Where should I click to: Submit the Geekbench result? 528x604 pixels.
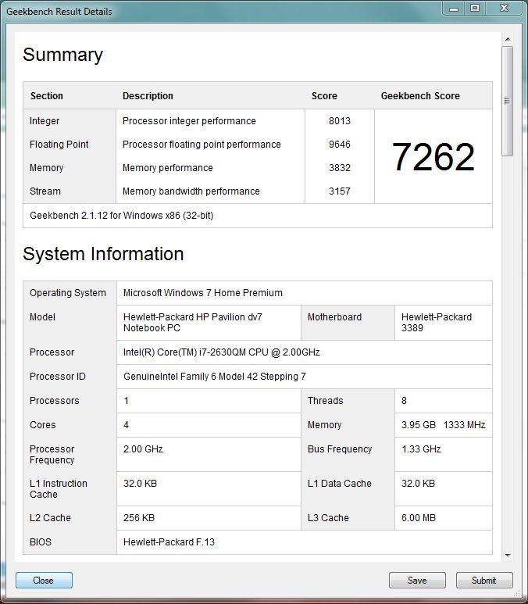point(484,580)
